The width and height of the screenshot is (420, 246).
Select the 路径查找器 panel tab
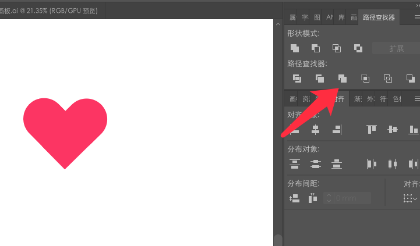(x=379, y=17)
